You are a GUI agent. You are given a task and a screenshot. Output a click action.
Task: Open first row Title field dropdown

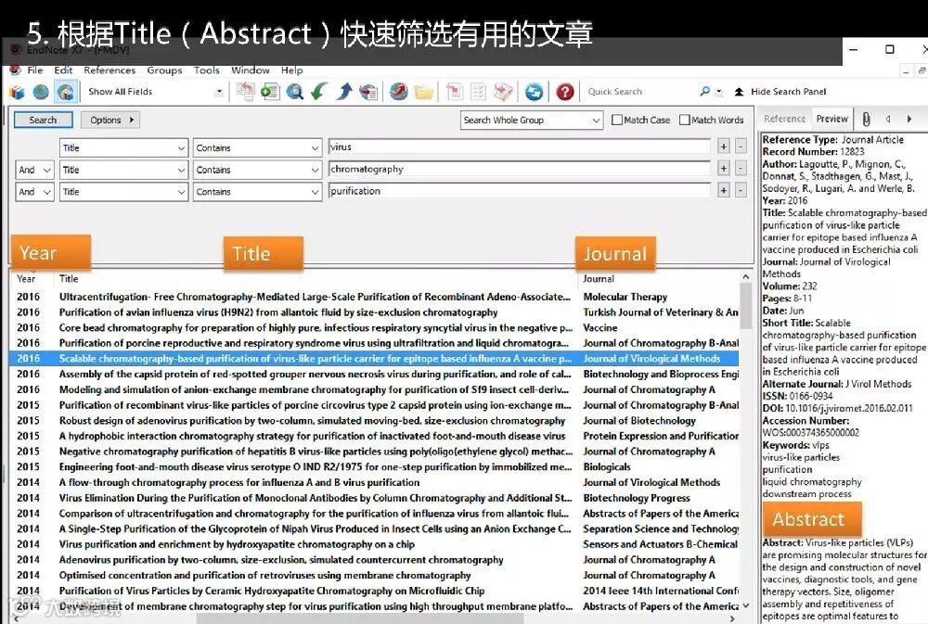point(123,147)
